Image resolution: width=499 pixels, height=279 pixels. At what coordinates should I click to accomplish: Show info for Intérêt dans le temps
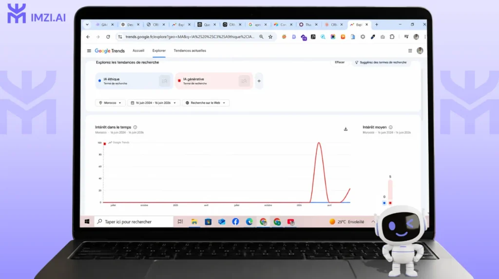[135, 127]
